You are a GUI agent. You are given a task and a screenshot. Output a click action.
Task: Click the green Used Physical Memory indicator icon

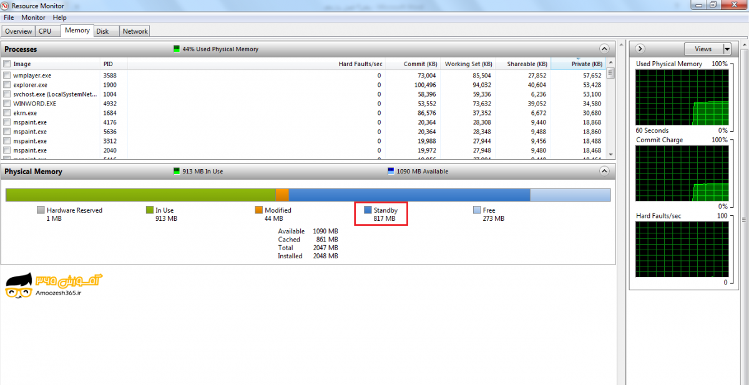(177, 49)
